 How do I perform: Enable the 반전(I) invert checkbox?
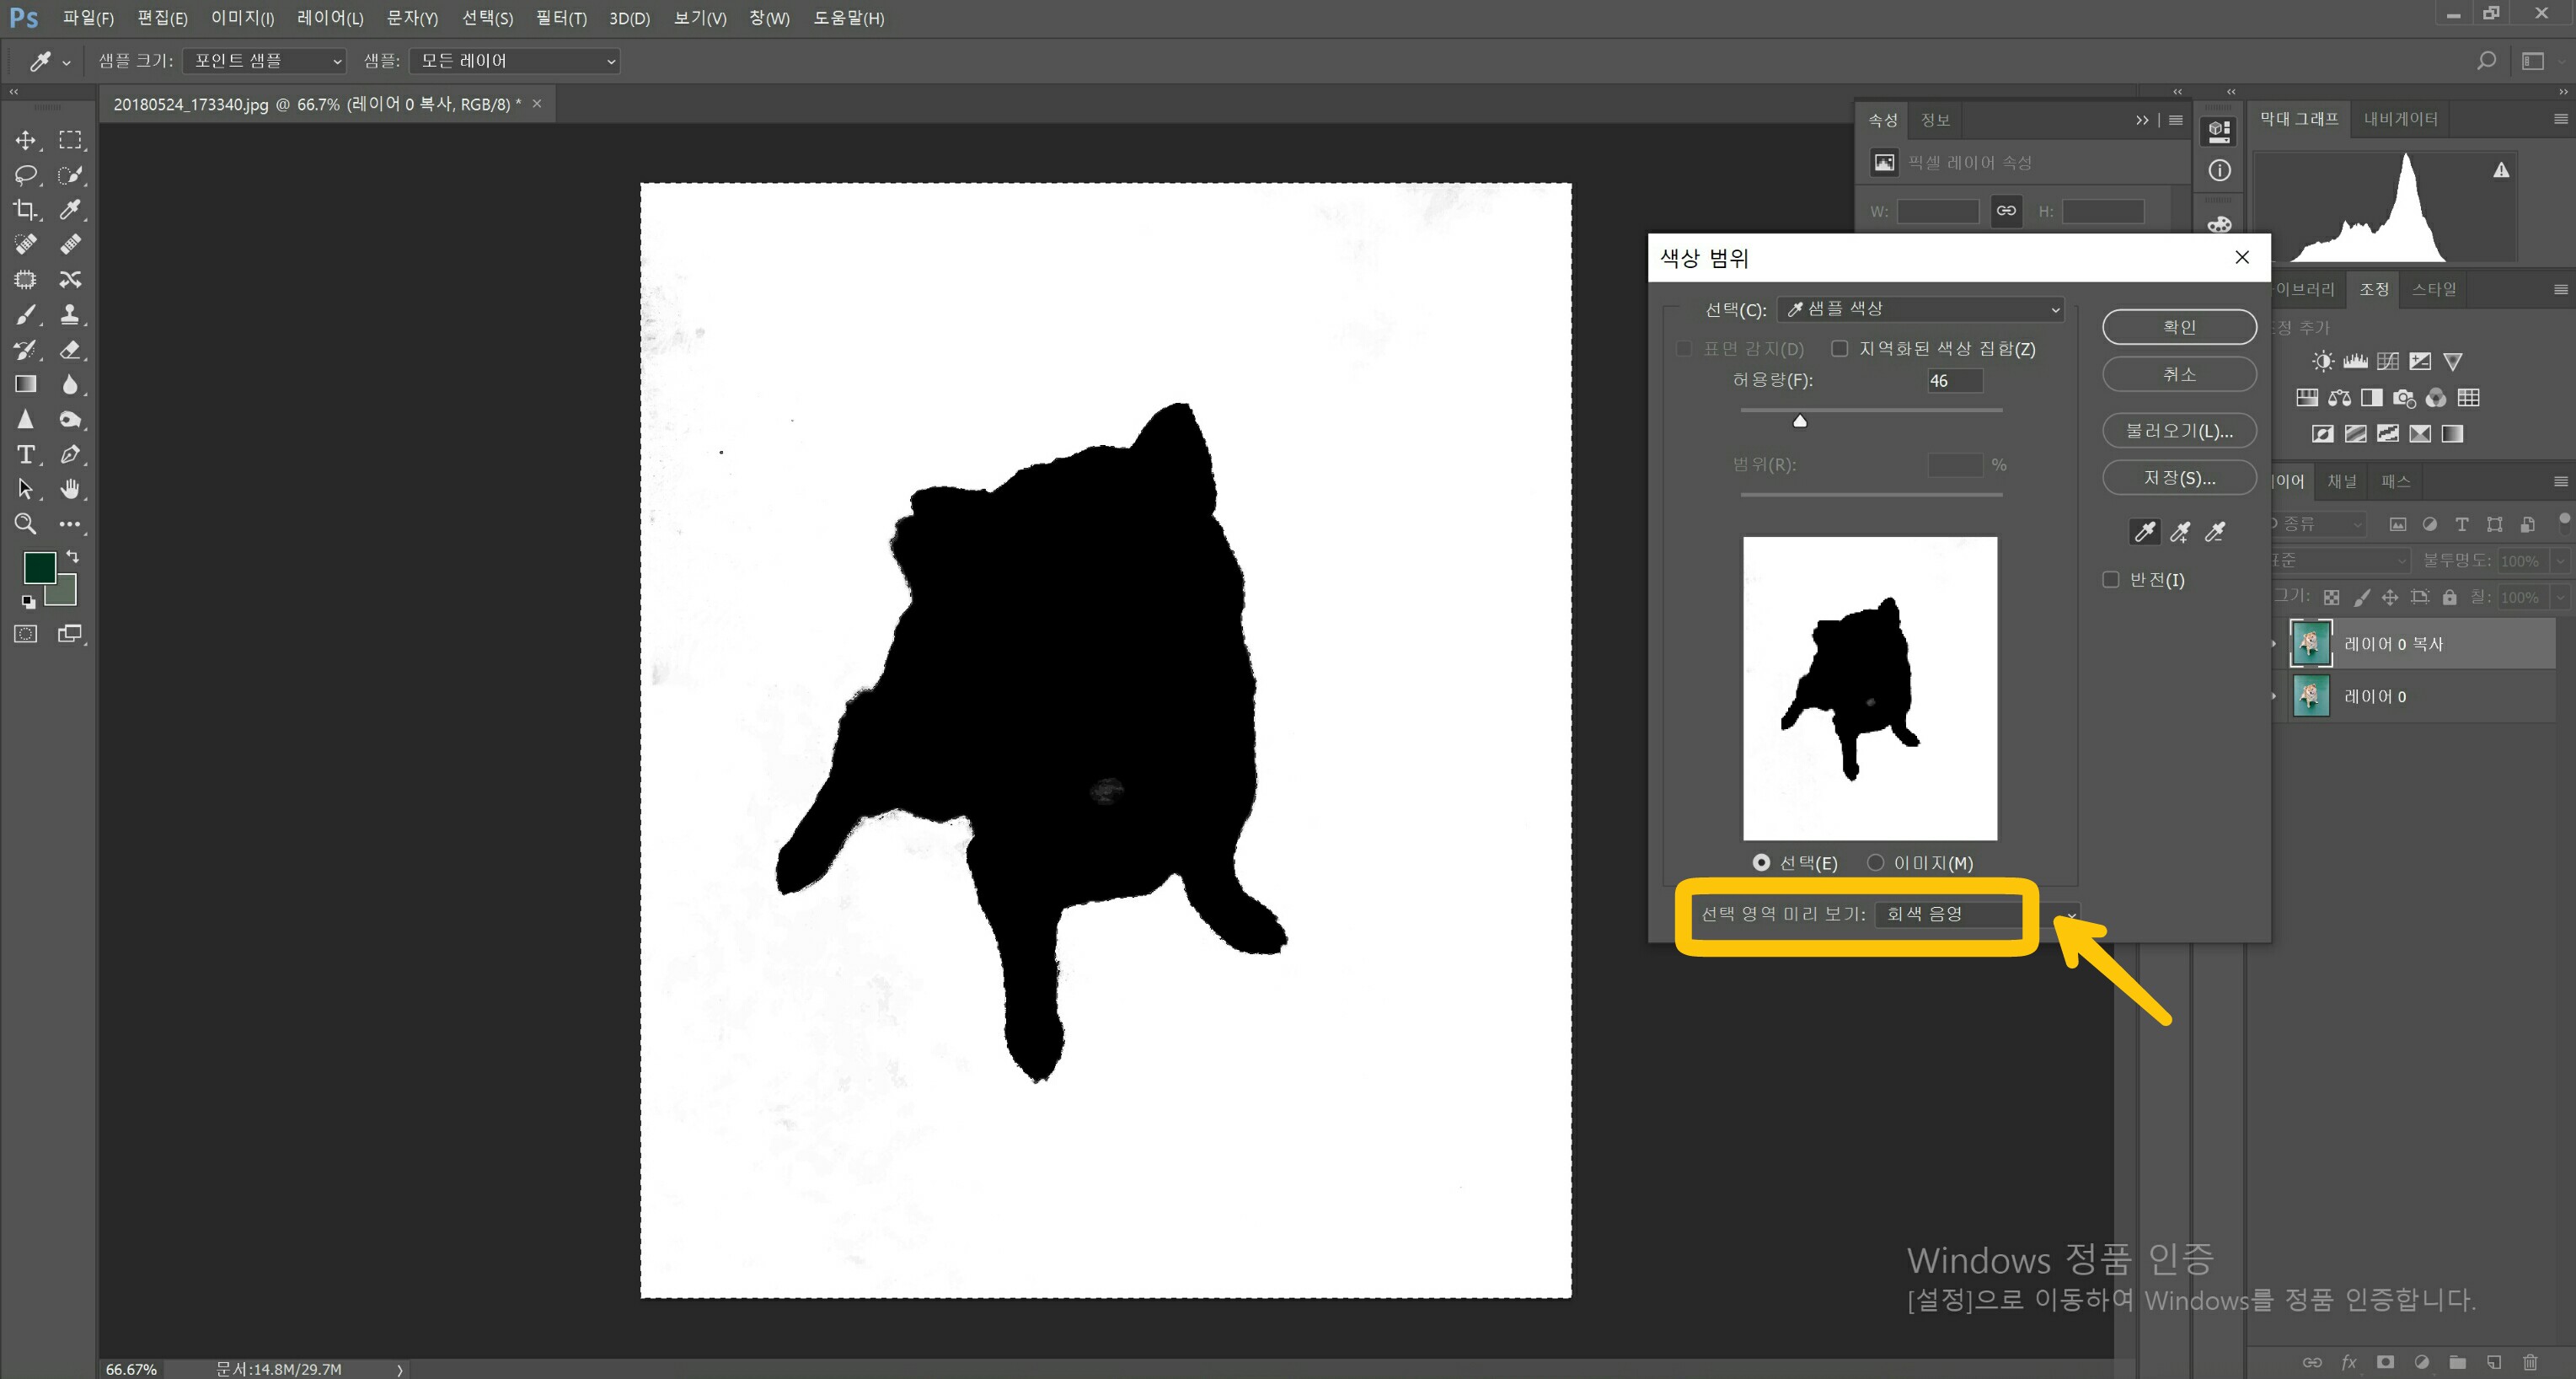click(2111, 580)
